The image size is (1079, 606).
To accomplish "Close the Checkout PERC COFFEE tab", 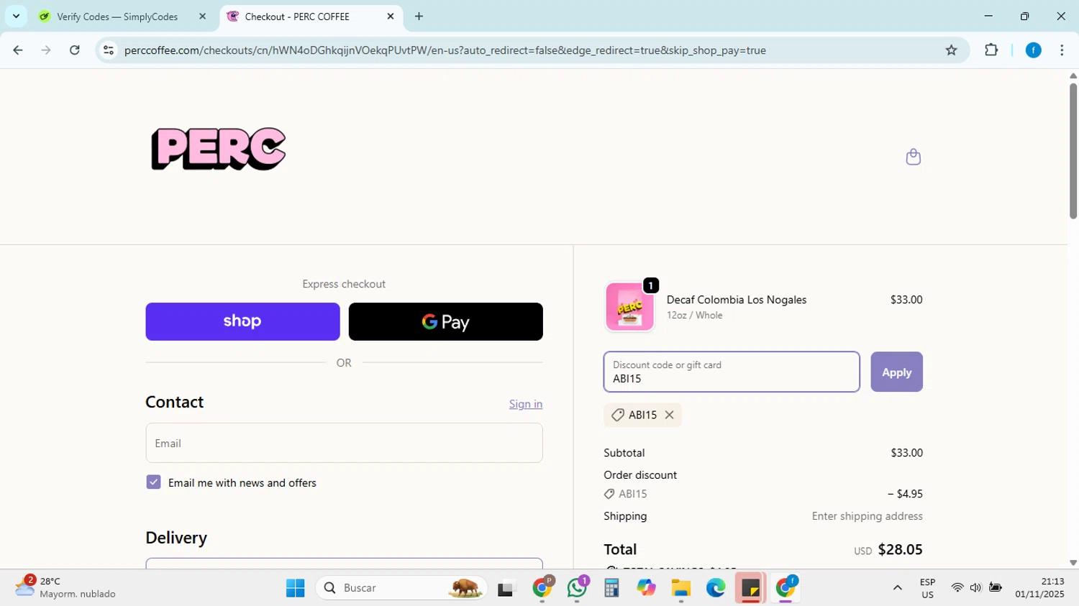I will click(x=391, y=17).
